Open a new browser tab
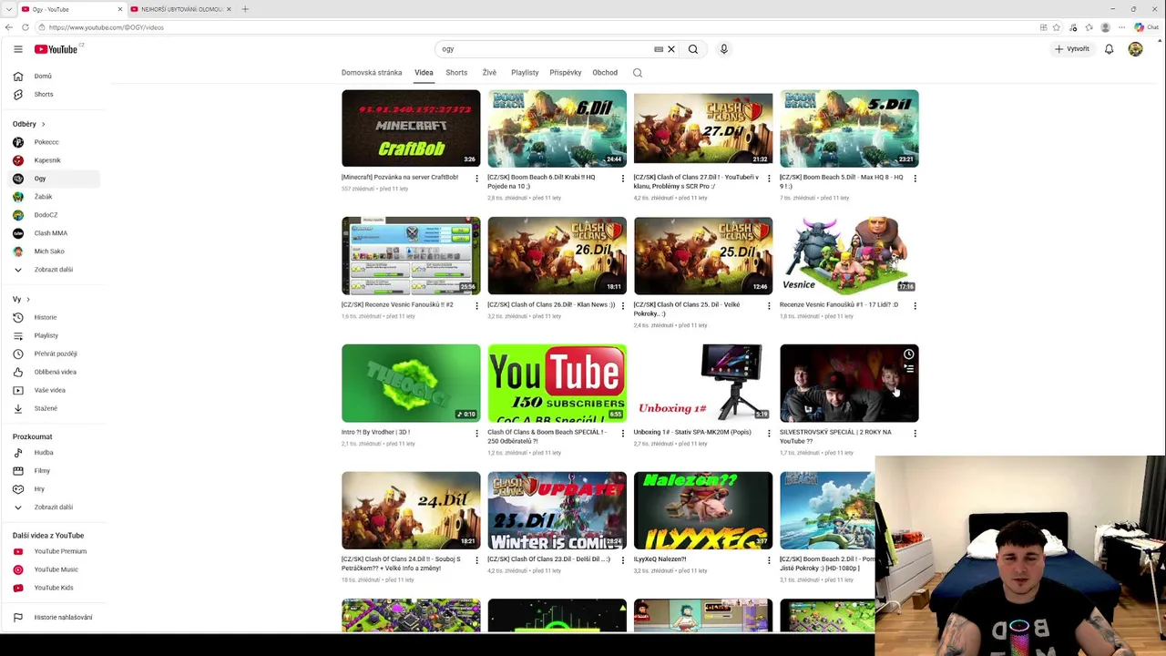This screenshot has height=656, width=1166. 245,9
